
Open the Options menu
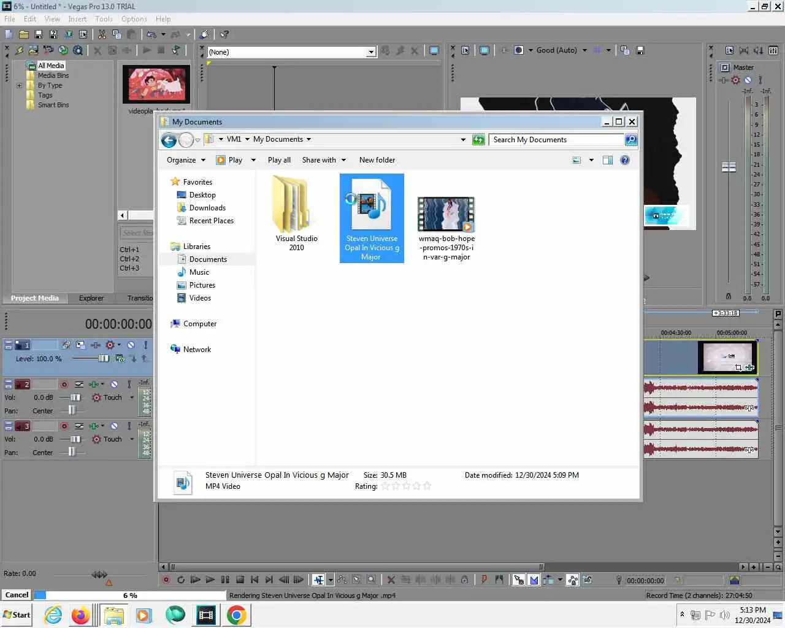[x=134, y=19]
